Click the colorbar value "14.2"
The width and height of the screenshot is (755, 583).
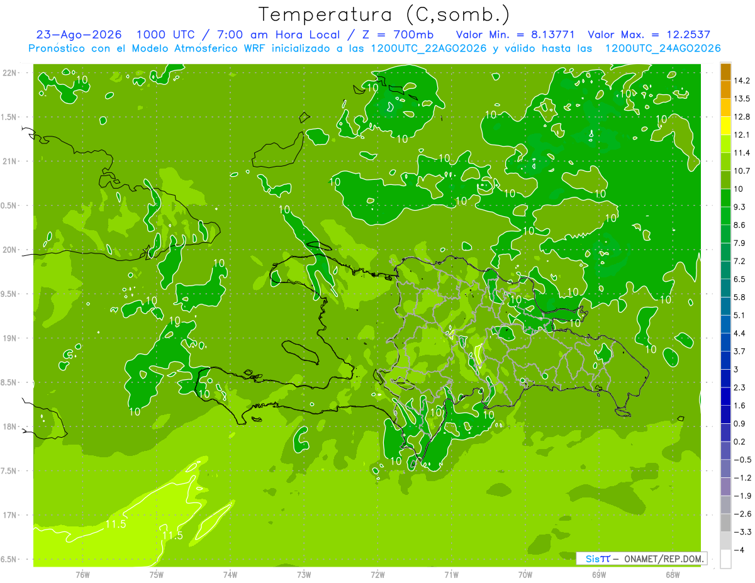(742, 81)
